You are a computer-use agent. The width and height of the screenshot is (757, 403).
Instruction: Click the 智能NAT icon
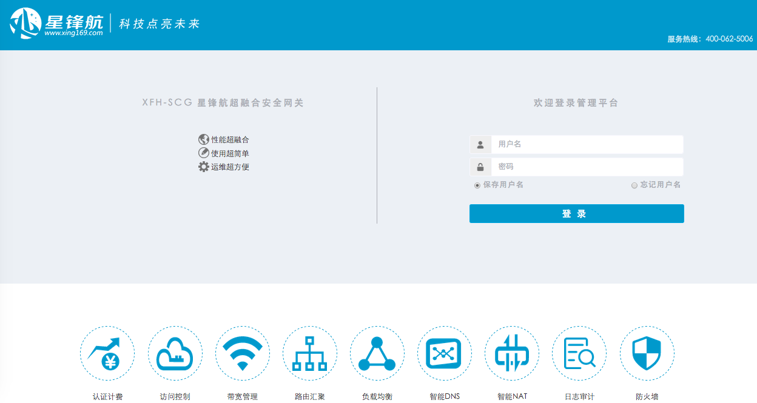tap(511, 353)
